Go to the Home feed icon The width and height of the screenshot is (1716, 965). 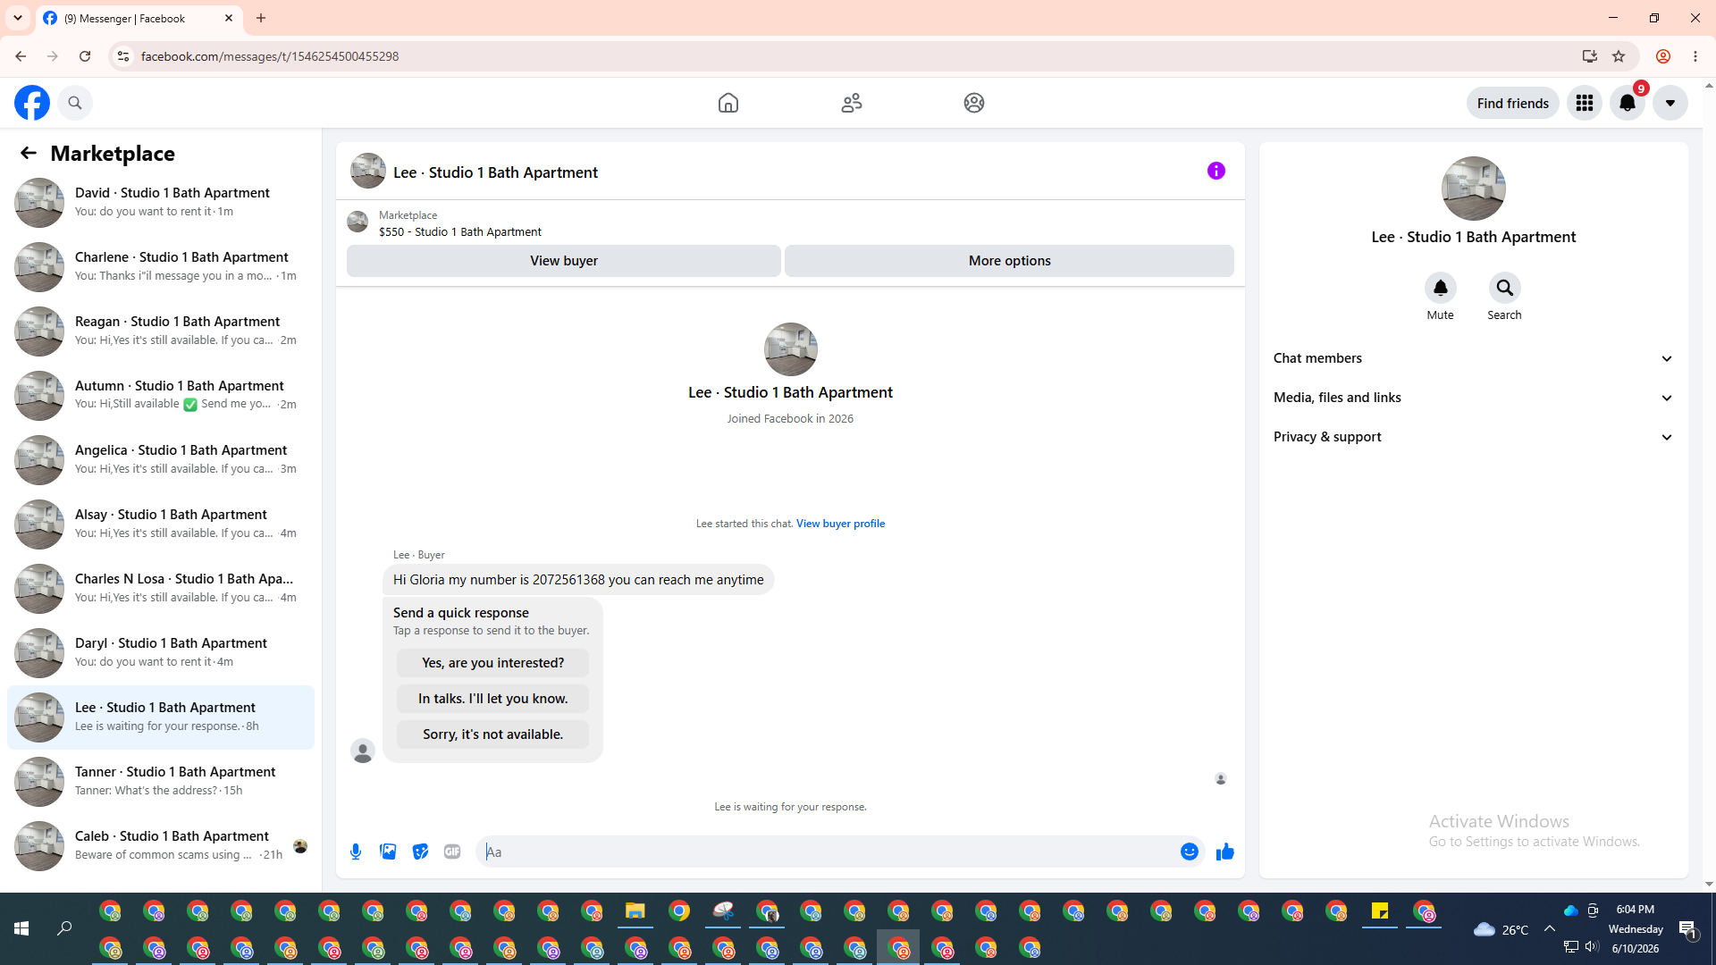click(x=728, y=103)
